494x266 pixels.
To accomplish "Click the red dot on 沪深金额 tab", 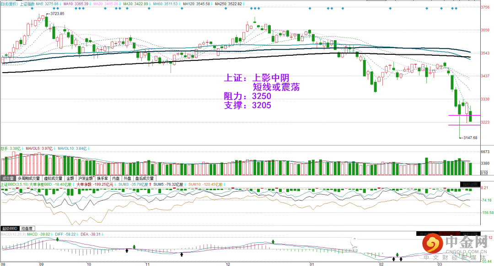I will [x=94, y=177].
